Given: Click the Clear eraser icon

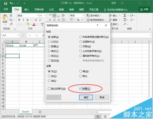Looking at the screenshot, I should pos(125,24).
